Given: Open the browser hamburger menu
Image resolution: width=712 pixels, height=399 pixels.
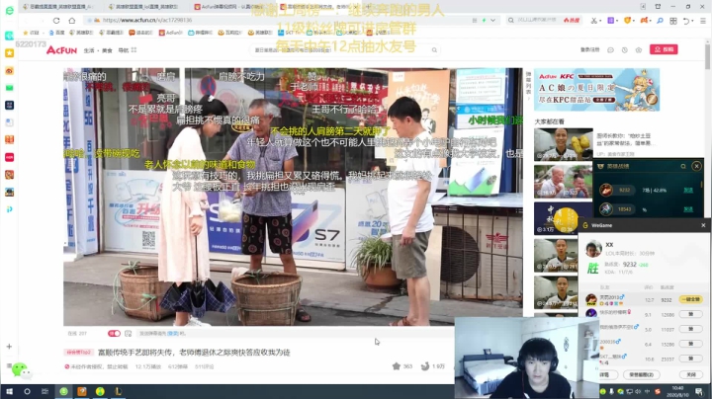Looking at the screenshot, I should 703,21.
